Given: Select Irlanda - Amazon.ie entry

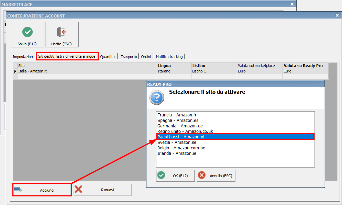Looking at the screenshot, I should coord(235,153).
